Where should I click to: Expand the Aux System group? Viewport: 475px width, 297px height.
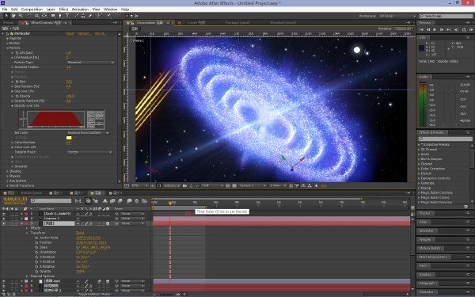pyautogui.click(x=7, y=181)
